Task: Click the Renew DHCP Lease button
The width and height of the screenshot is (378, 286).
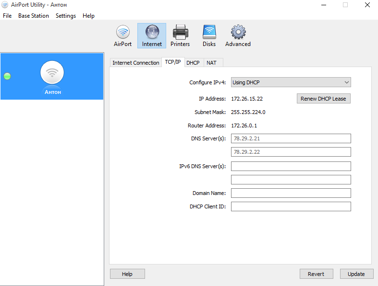Action: coord(323,99)
